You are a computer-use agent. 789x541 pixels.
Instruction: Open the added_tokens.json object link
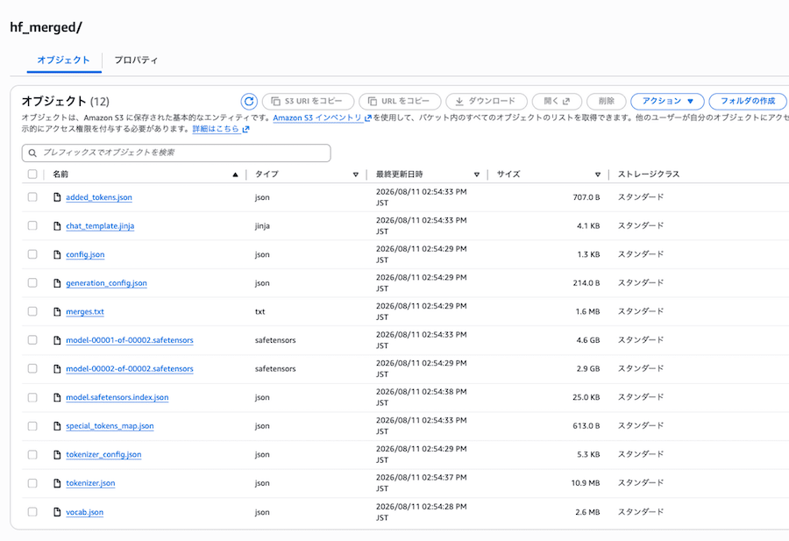point(99,197)
